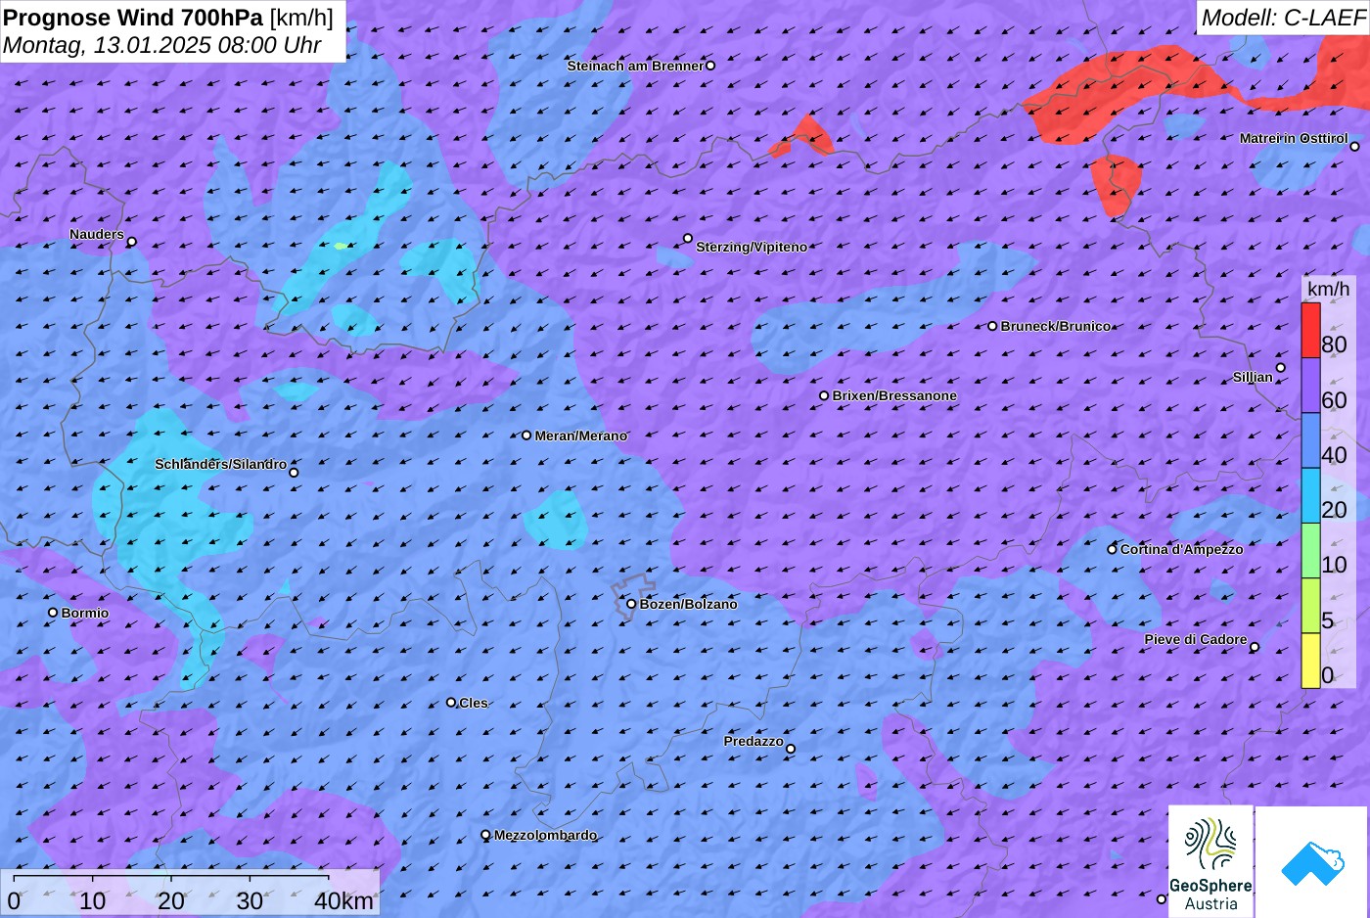Click the GeoSphere Austria logo
This screenshot has width=1370, height=918.
pos(1210,861)
